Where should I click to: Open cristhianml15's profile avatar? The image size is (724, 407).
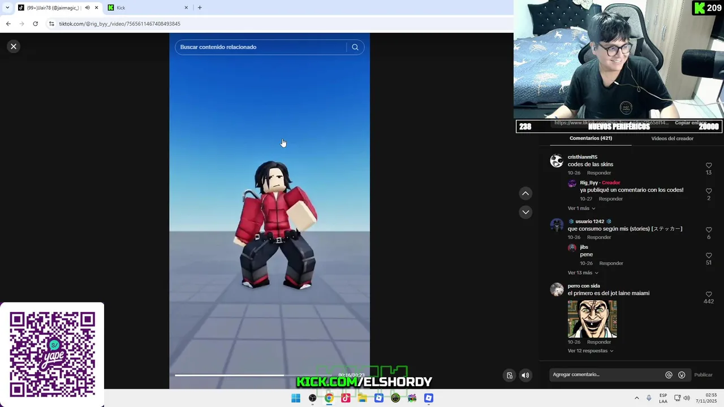tap(557, 161)
